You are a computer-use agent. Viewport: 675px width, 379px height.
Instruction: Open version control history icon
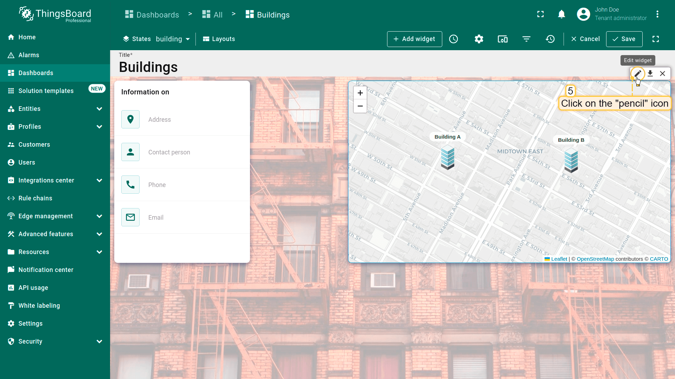(550, 39)
